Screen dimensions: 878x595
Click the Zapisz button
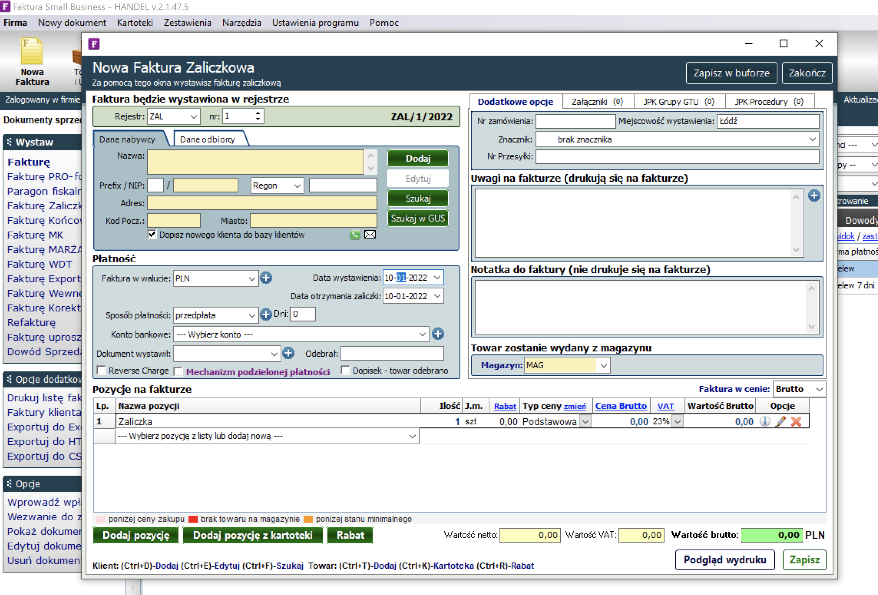pyautogui.click(x=804, y=559)
